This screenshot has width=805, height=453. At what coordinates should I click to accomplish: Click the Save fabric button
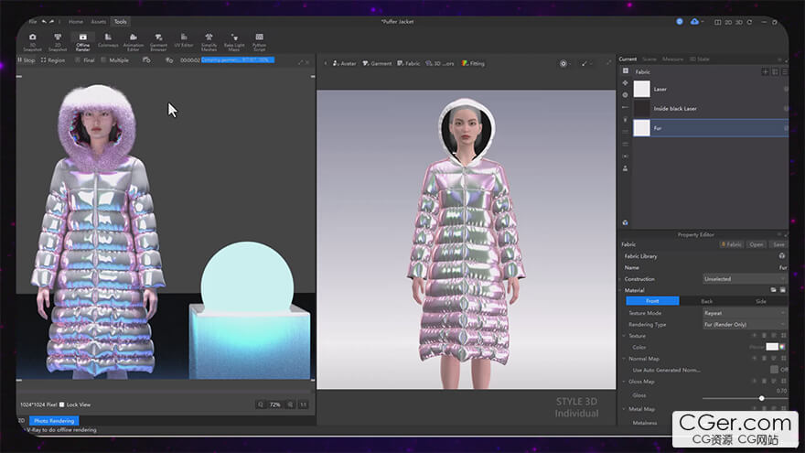pos(778,244)
